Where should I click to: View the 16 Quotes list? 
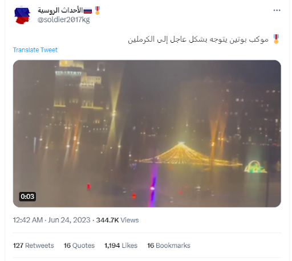[x=79, y=246]
